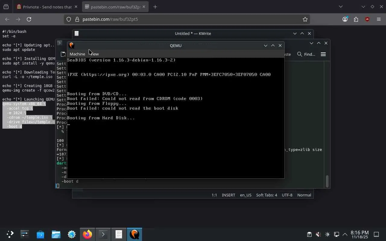
Task: Open the clipboard tray icon
Action: tap(309, 234)
